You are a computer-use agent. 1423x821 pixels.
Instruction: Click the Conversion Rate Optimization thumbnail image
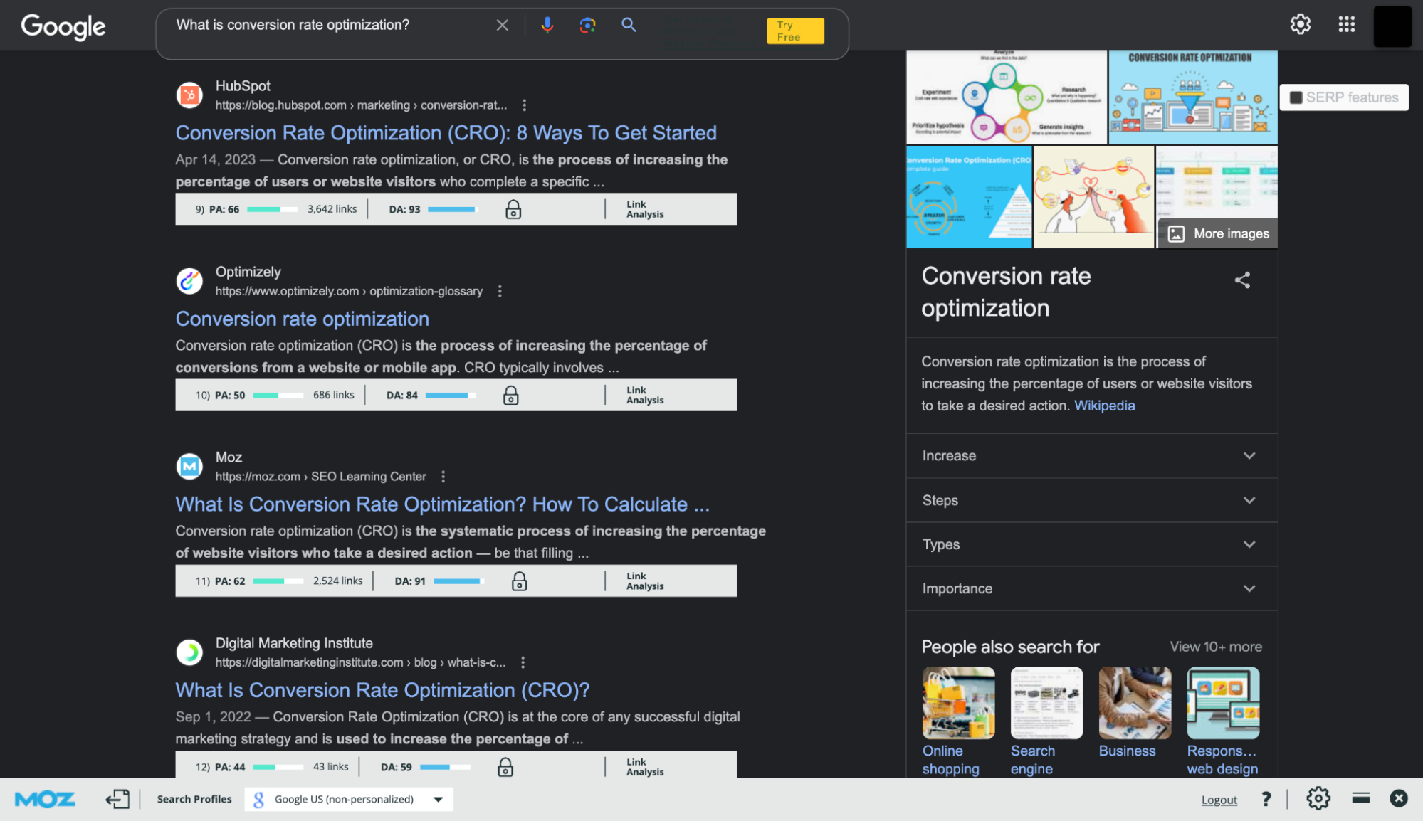pos(1191,95)
